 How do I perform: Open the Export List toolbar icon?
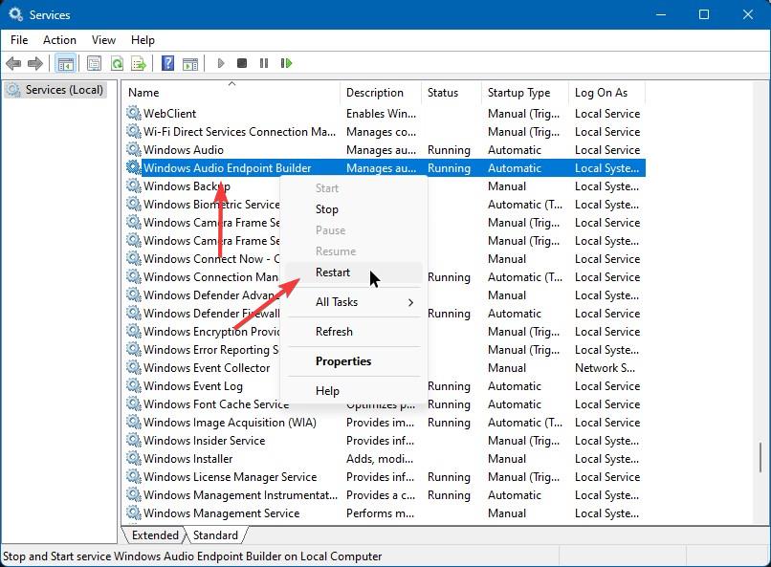(139, 63)
